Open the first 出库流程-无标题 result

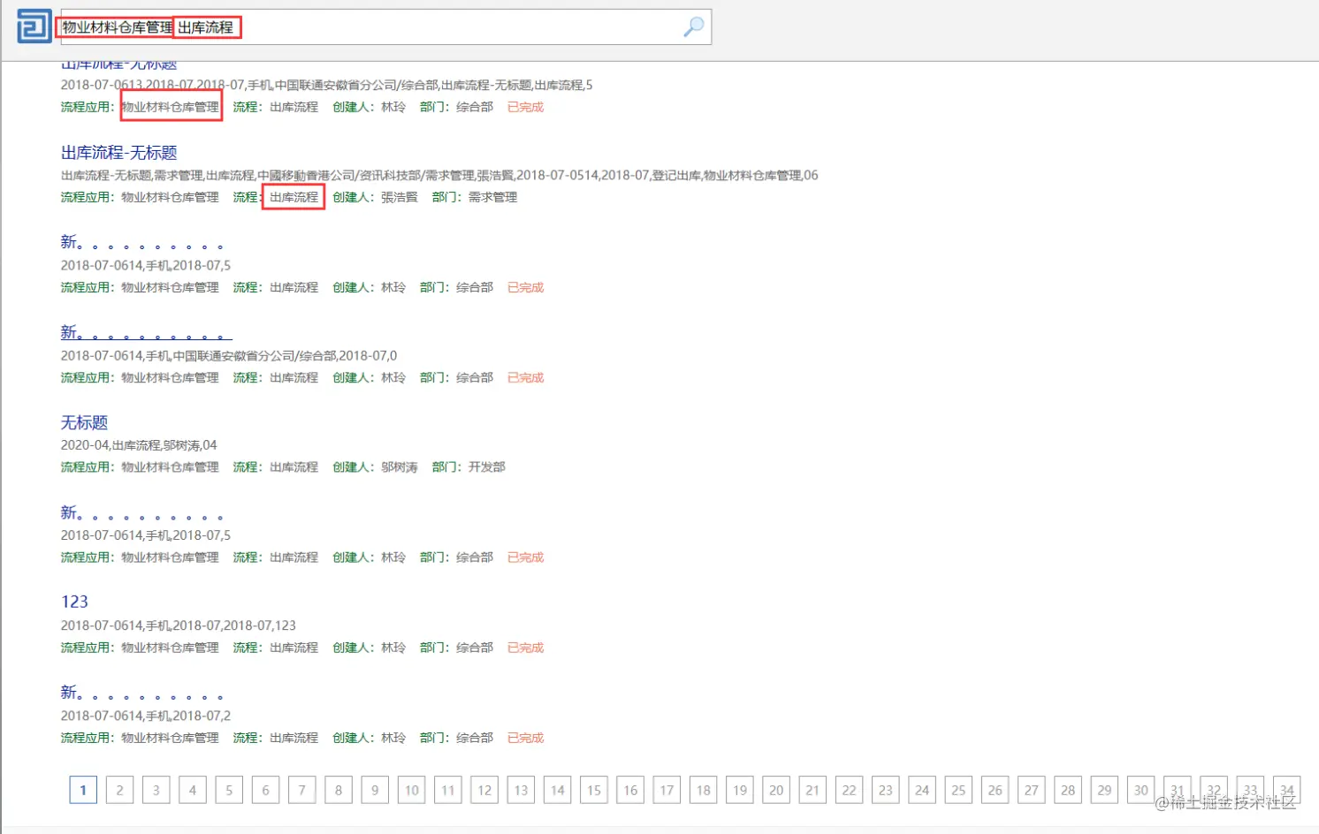(x=119, y=64)
